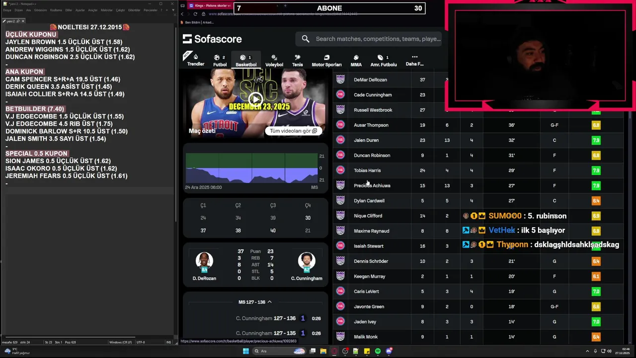Select Caris LeVert in the stats table
Viewport: 636px width, 358px height.
click(x=366, y=291)
